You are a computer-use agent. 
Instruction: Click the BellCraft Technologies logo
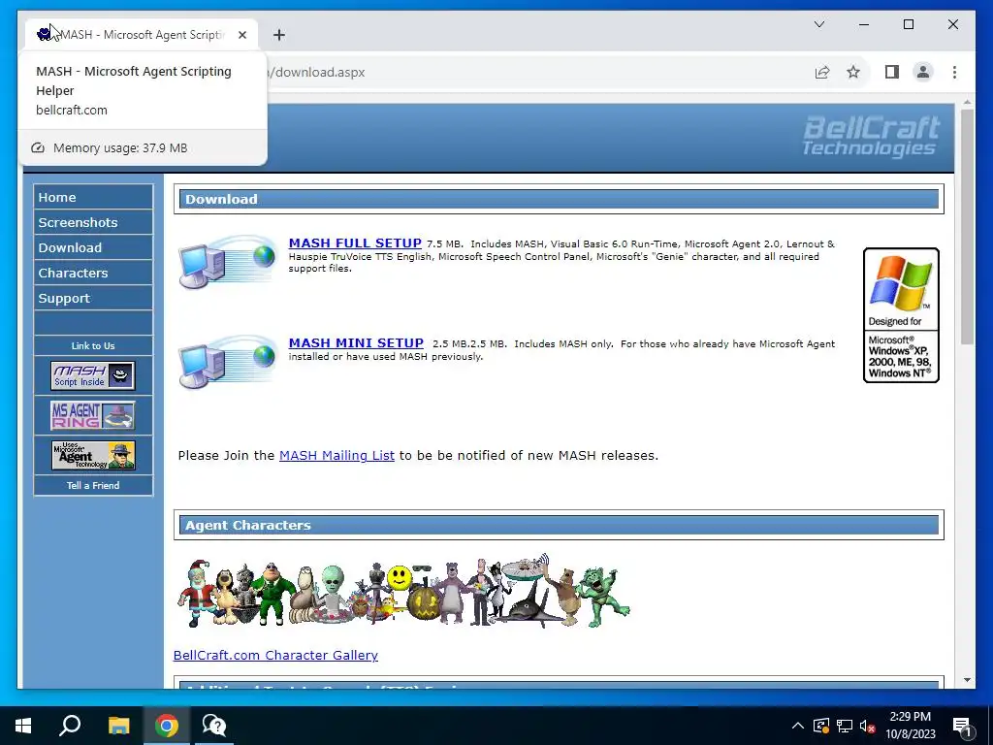click(x=872, y=136)
